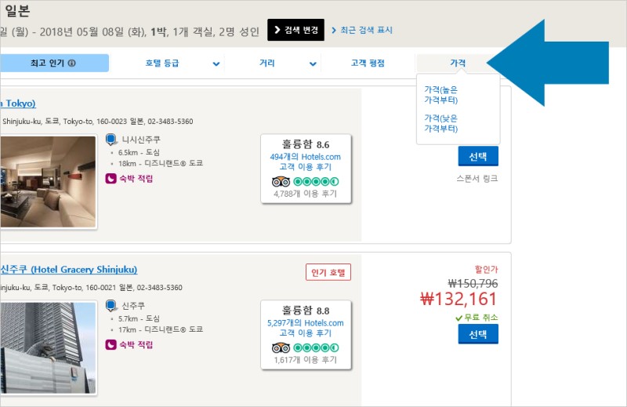Open the Hotel Gracery Shinjuku title link
Image resolution: width=627 pixels, height=407 pixels.
click(x=69, y=269)
